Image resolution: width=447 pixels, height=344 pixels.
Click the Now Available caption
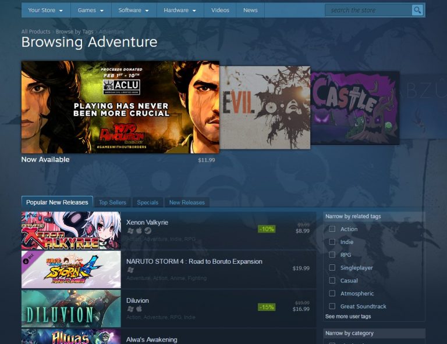45,159
